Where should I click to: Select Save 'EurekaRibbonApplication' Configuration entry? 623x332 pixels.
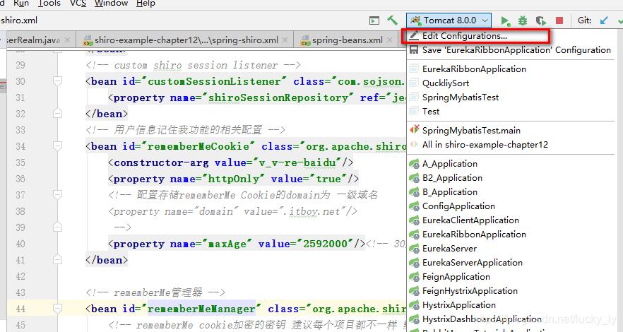(x=516, y=50)
